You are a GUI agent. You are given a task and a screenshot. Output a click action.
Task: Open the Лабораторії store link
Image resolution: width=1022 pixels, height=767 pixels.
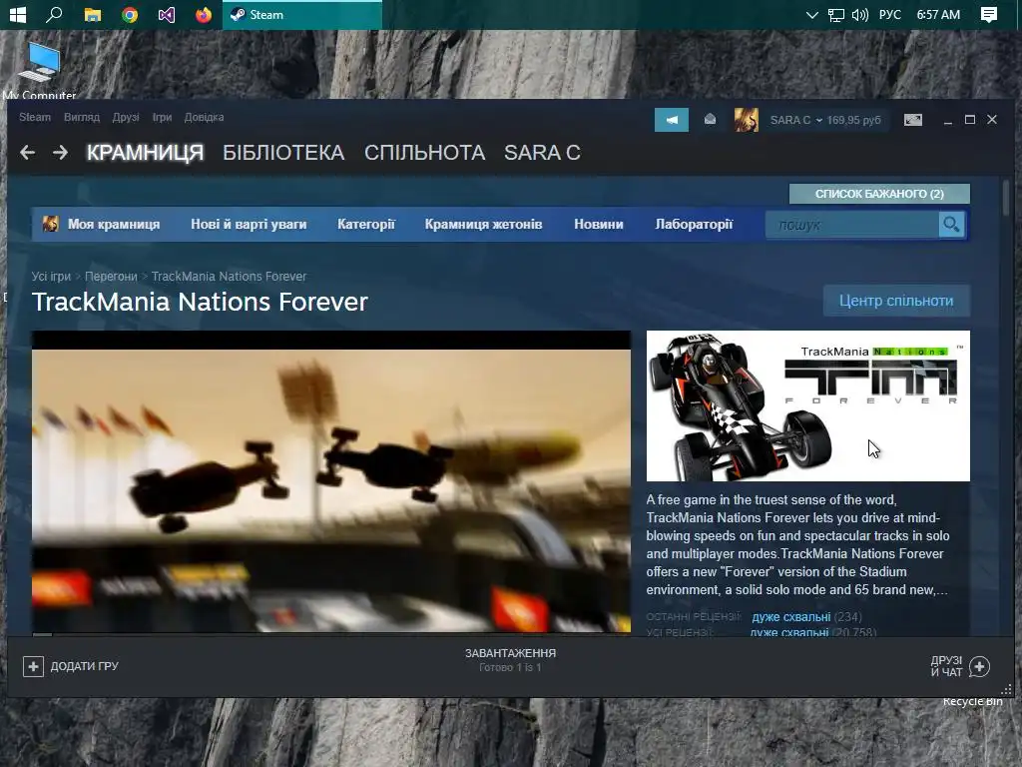coord(694,225)
